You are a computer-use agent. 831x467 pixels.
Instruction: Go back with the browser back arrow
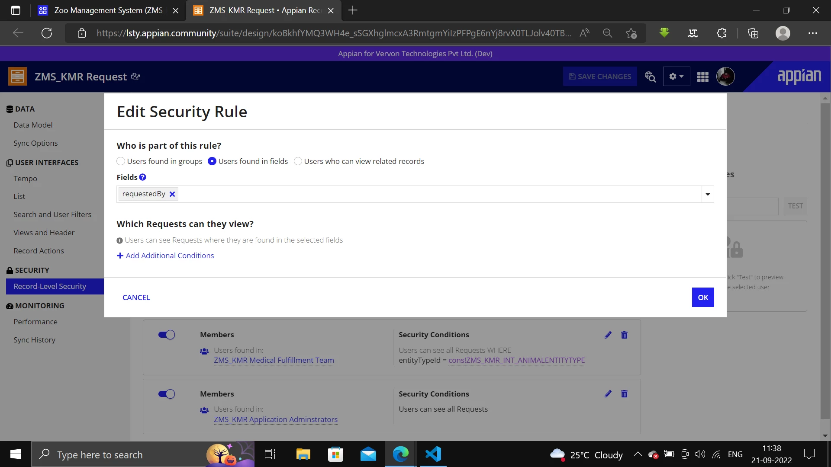point(18,33)
